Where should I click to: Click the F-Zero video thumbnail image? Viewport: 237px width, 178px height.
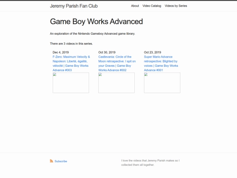[71, 83]
